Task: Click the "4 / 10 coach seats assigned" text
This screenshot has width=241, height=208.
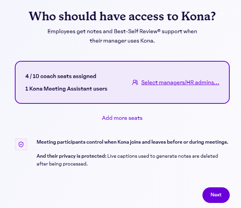Action: point(60,76)
